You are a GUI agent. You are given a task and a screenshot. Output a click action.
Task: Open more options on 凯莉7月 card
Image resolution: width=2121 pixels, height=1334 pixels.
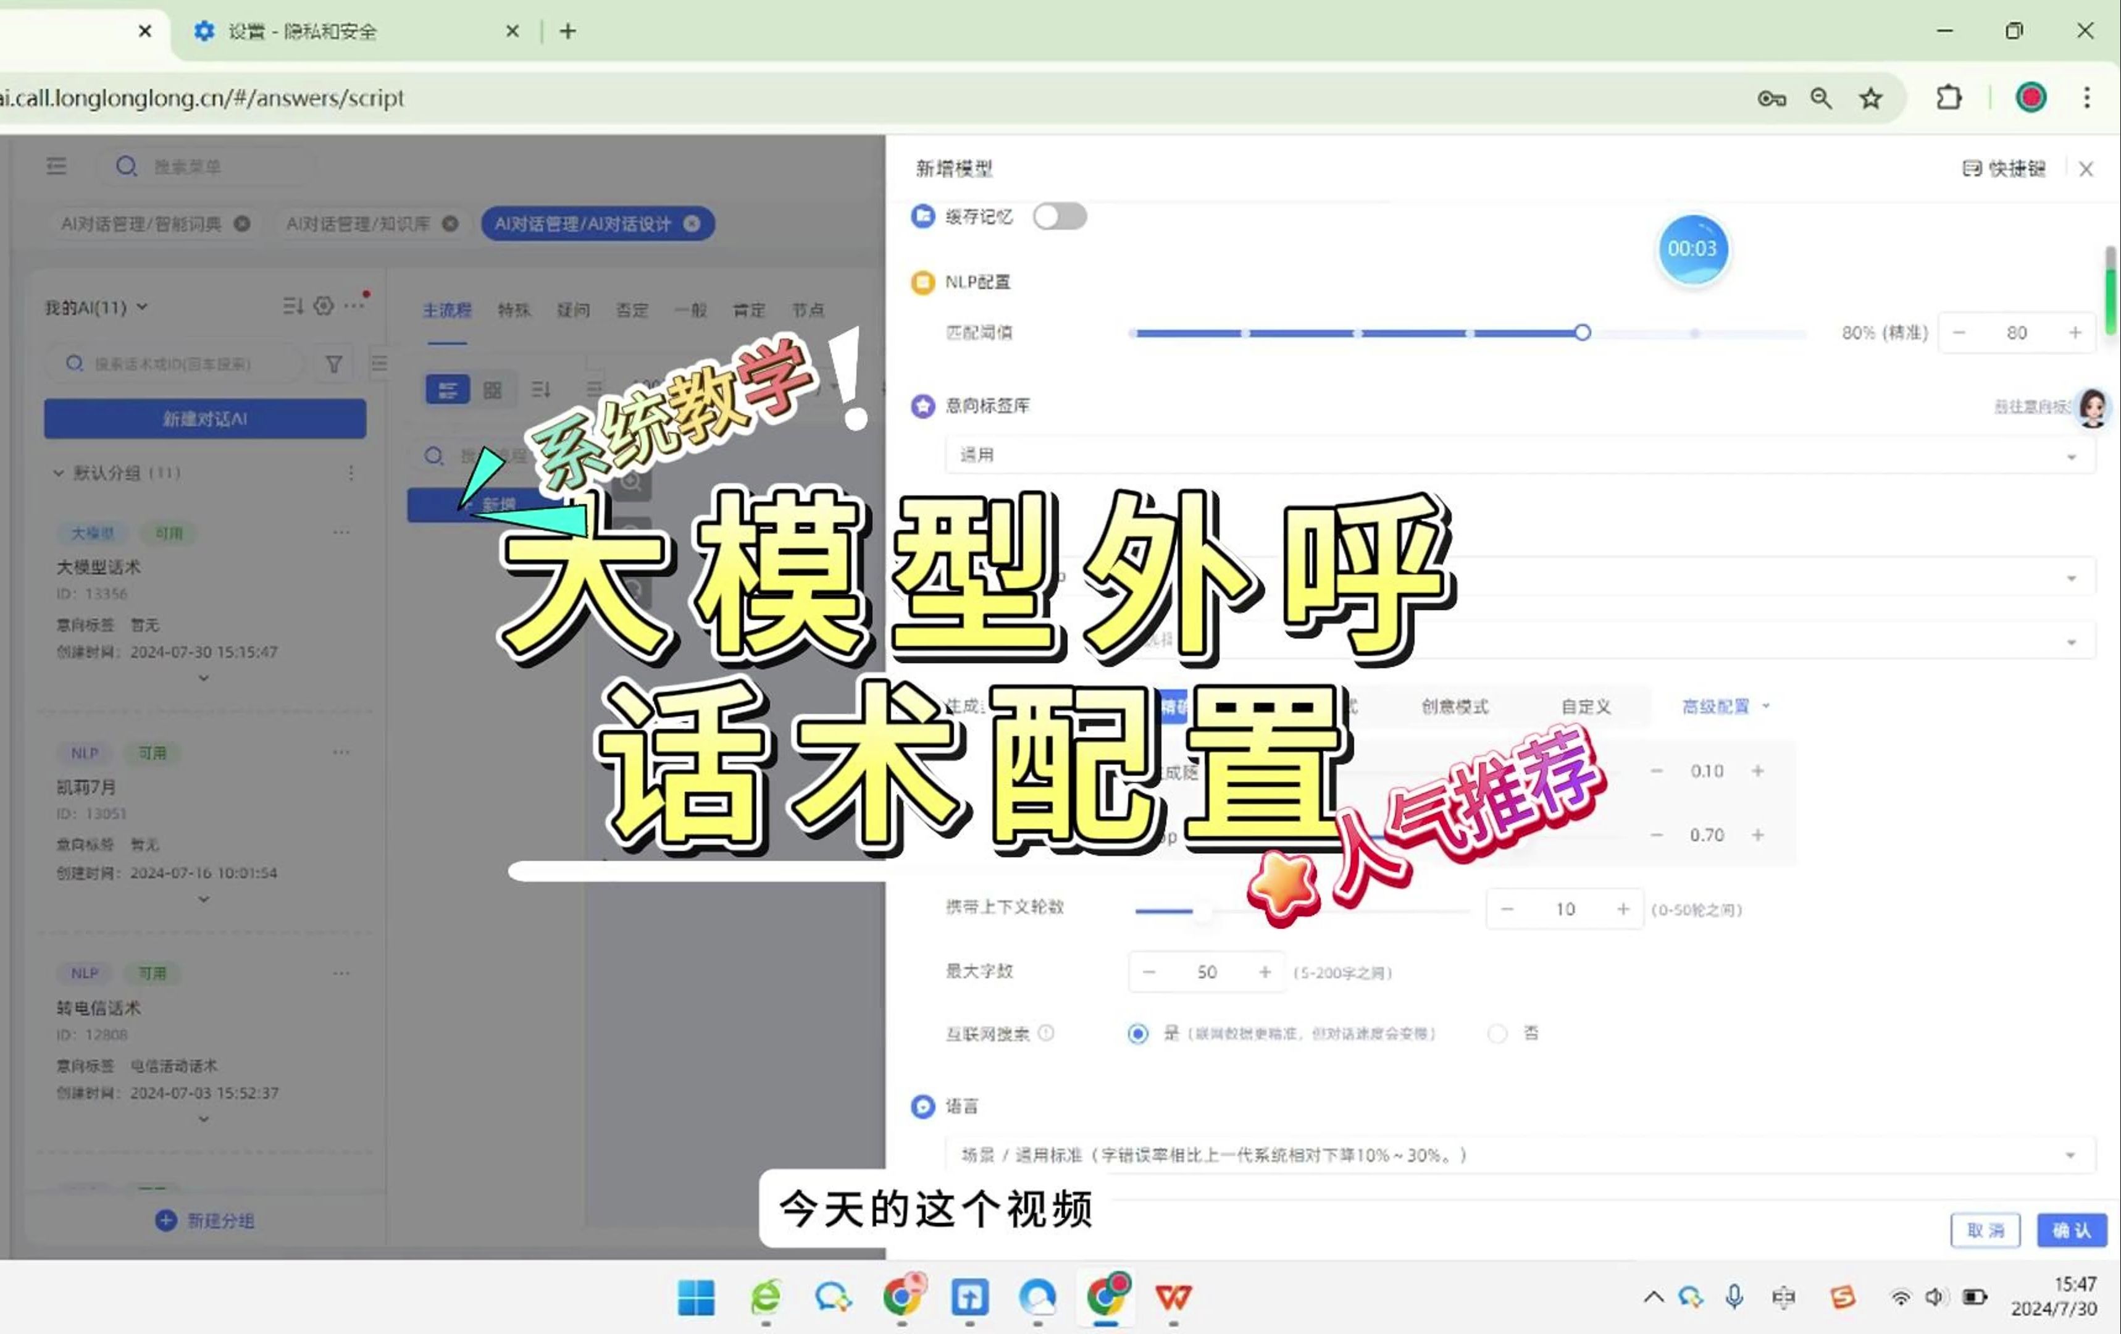[341, 752]
